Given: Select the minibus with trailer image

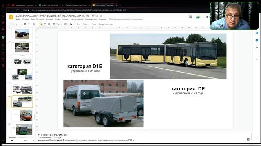Looking at the screenshot, I should (x=103, y=104).
